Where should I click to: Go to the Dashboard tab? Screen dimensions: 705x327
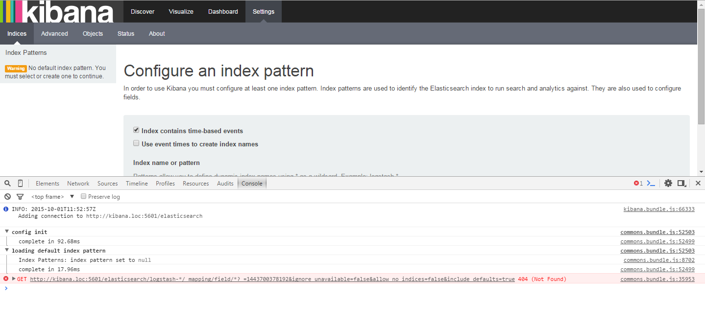(x=223, y=11)
